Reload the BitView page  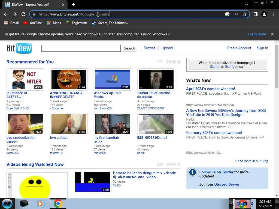pyautogui.click(x=23, y=14)
